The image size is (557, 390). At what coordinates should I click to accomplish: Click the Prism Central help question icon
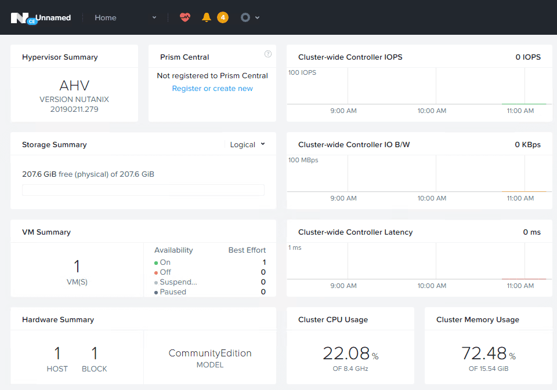[x=268, y=54]
